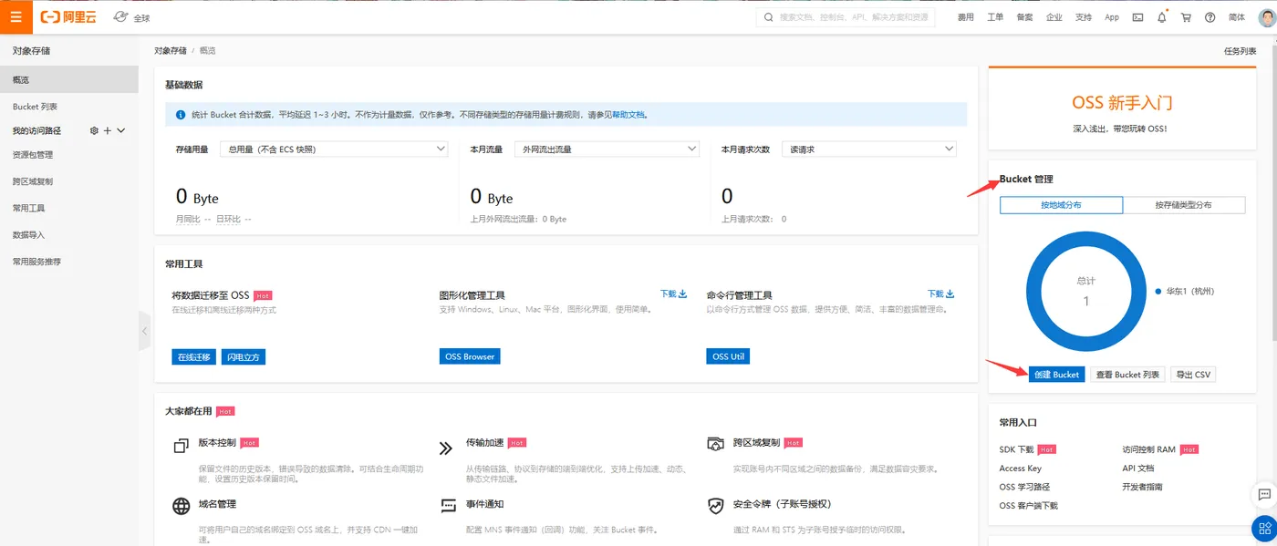Click the user avatar

click(1267, 17)
